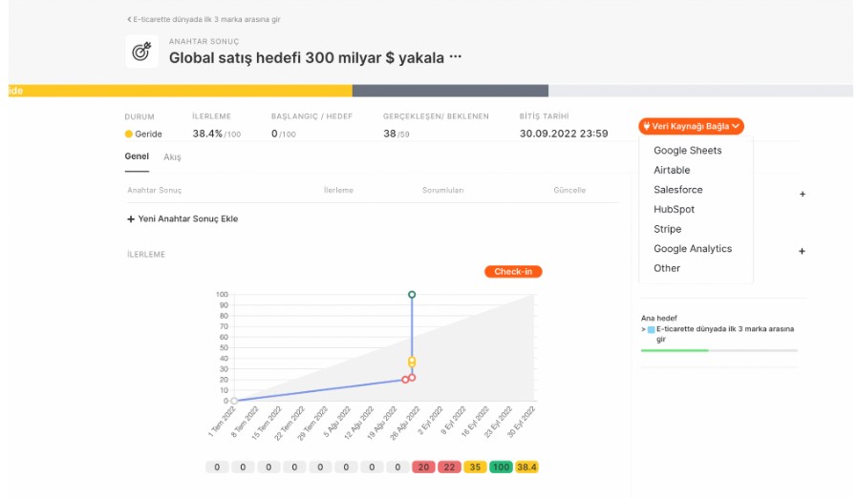Click the orange Check-in button

pyautogui.click(x=513, y=272)
